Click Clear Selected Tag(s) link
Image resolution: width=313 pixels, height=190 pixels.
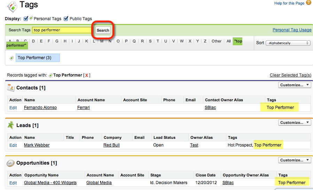290,75
